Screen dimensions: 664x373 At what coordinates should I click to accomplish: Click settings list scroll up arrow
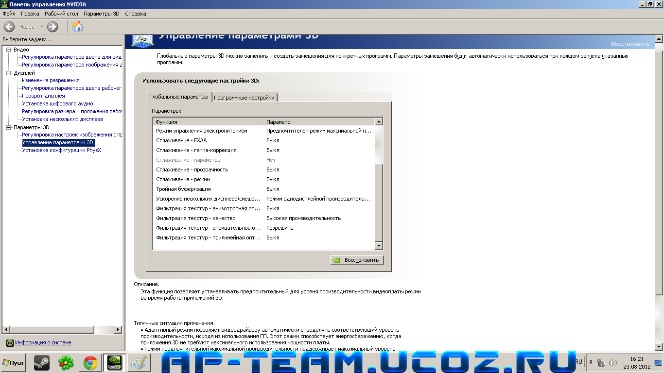pyautogui.click(x=379, y=121)
